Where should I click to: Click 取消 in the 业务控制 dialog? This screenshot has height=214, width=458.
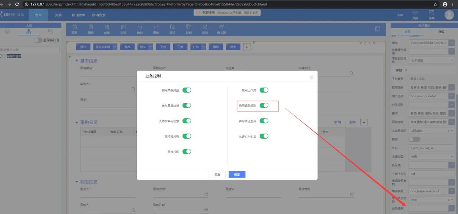[217, 174]
